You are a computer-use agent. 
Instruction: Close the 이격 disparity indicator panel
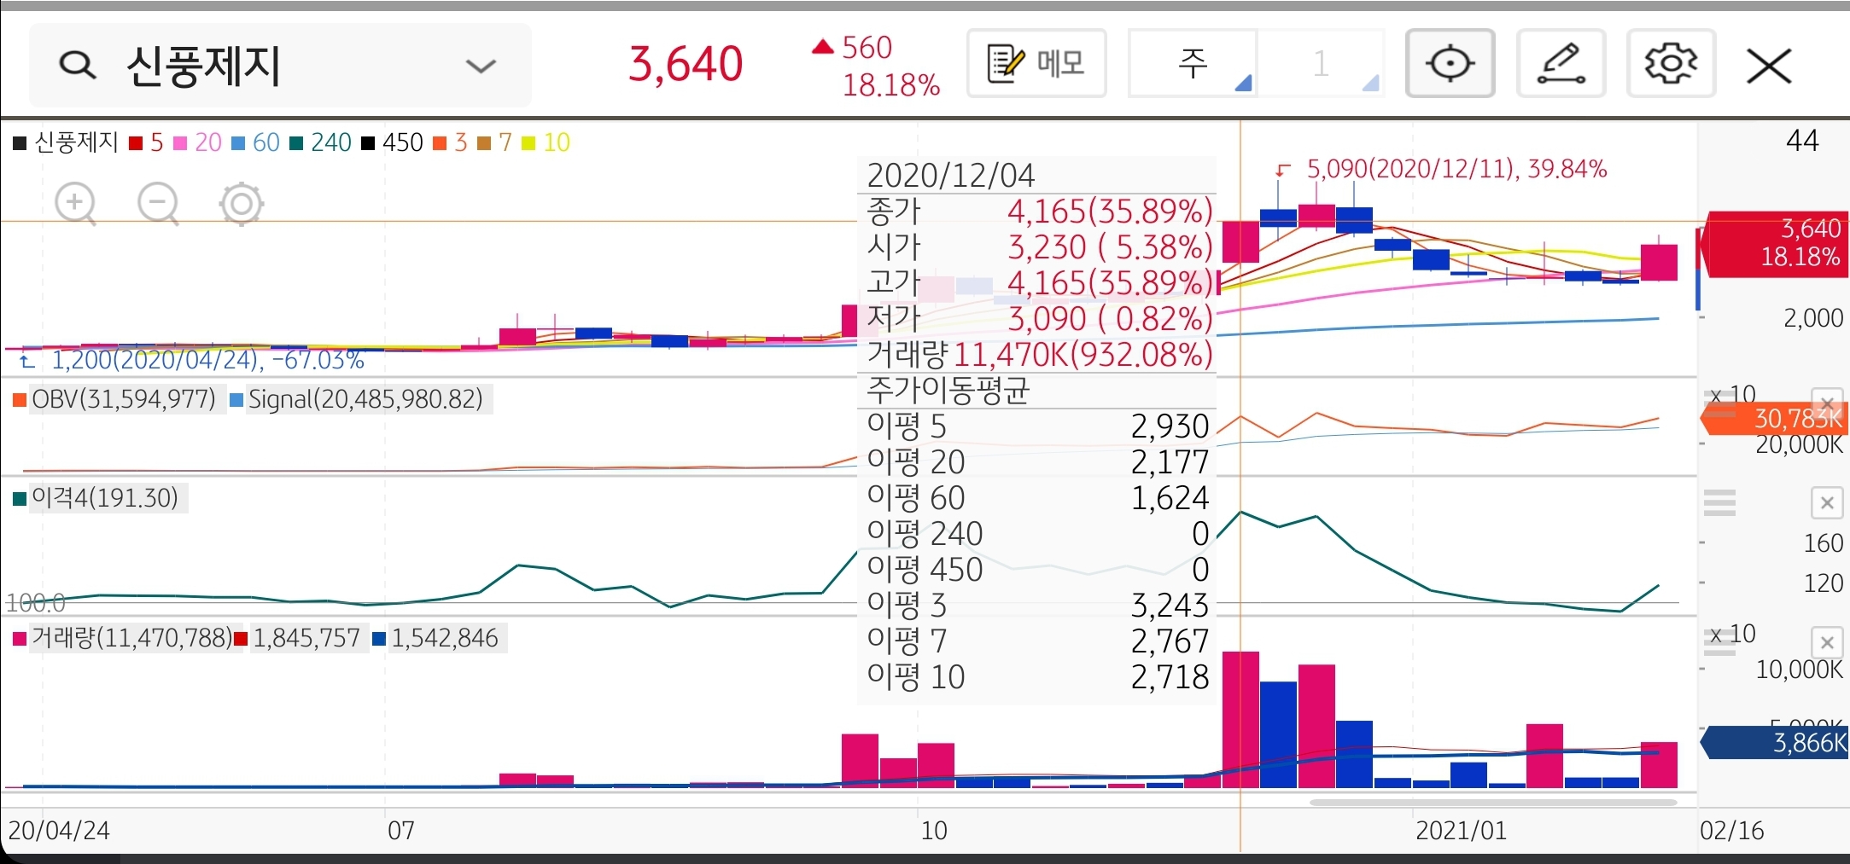tap(1827, 503)
